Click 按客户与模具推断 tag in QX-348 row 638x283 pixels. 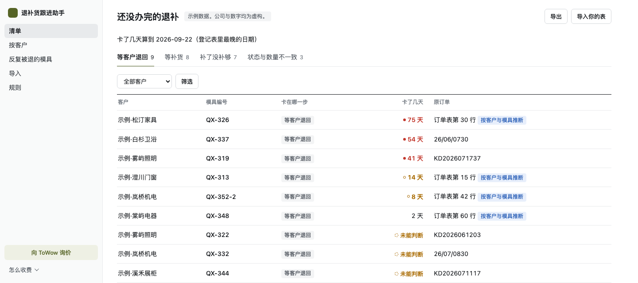pyautogui.click(x=502, y=216)
